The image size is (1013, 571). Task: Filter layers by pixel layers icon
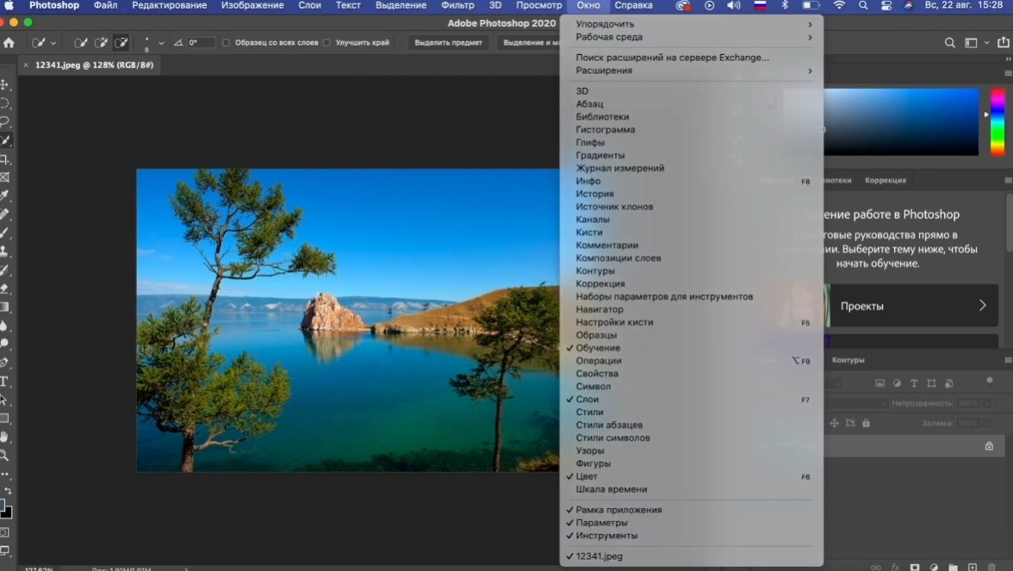(880, 383)
